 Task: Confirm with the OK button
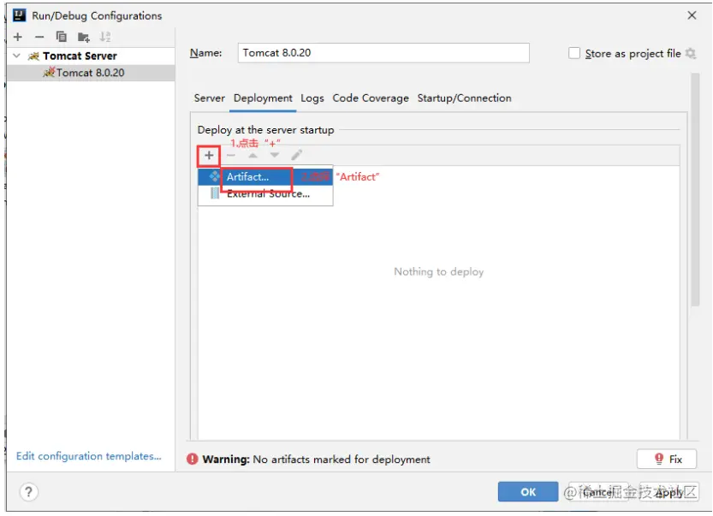(x=528, y=492)
